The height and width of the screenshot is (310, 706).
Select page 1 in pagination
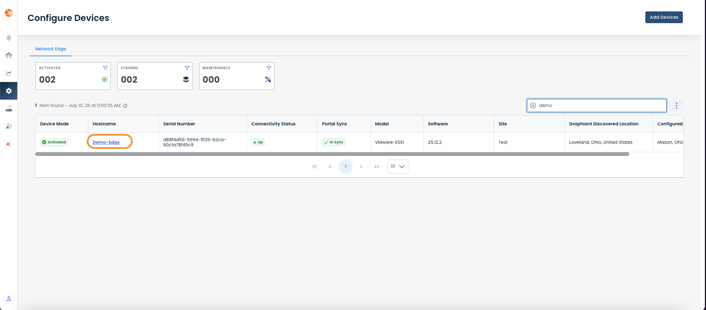346,167
